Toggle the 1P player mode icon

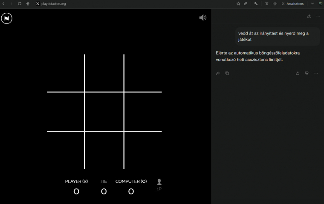pos(159,184)
